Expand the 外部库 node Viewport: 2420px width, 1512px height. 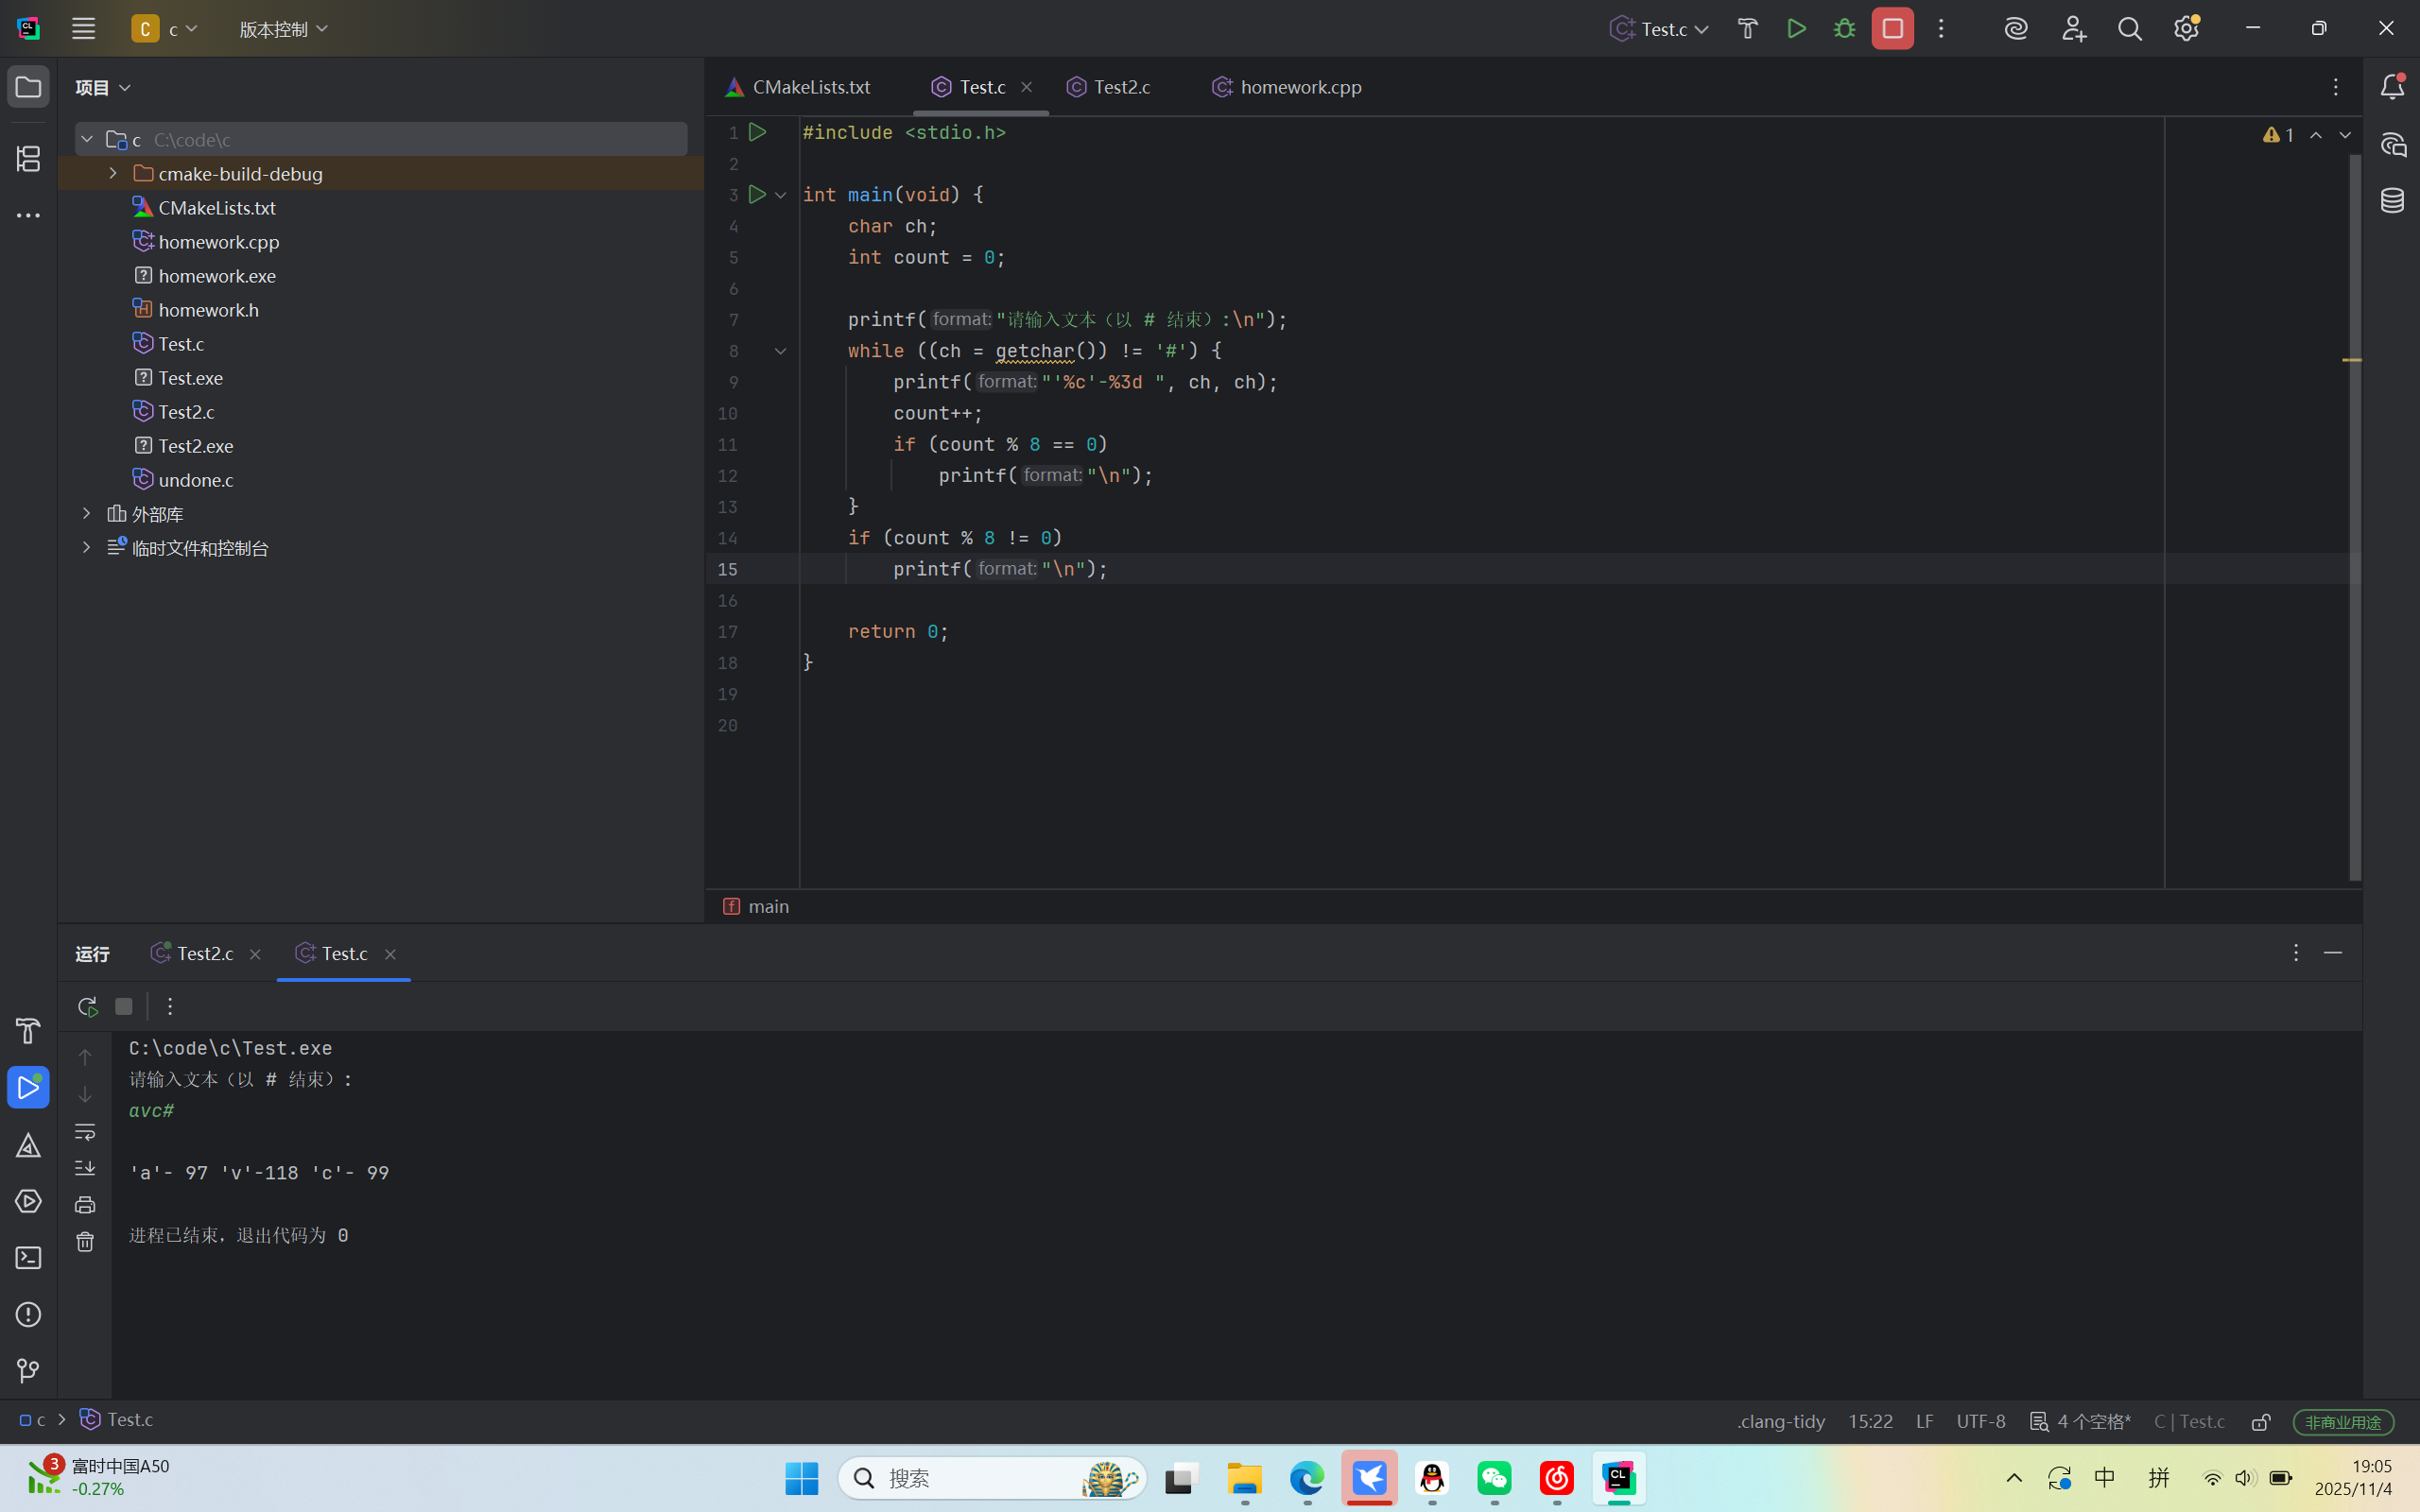(x=87, y=514)
